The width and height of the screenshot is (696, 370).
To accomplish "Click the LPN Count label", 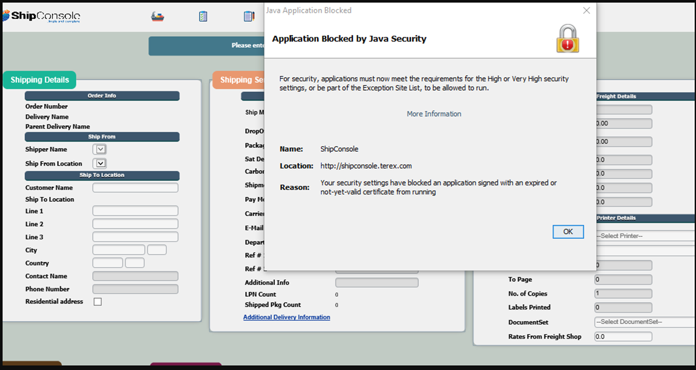I will click(261, 294).
